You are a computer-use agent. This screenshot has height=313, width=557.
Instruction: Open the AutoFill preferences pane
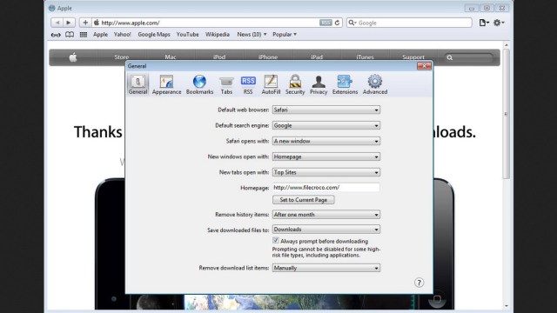pyautogui.click(x=271, y=85)
